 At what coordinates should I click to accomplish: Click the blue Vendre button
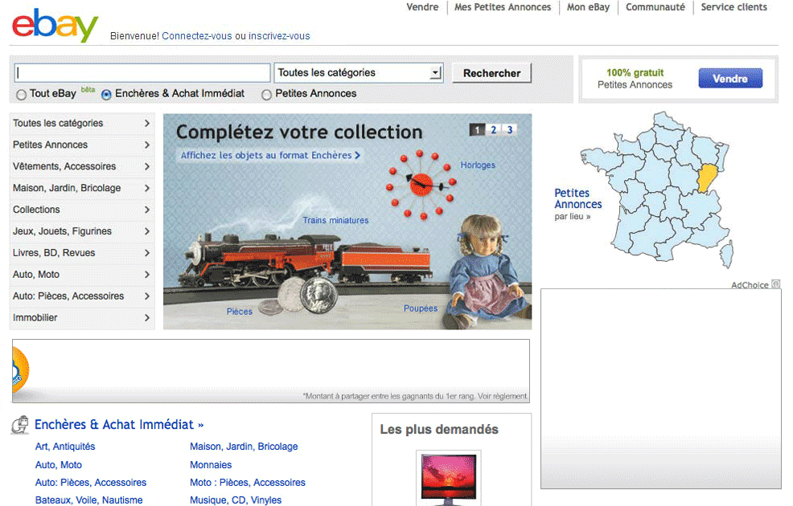point(730,79)
